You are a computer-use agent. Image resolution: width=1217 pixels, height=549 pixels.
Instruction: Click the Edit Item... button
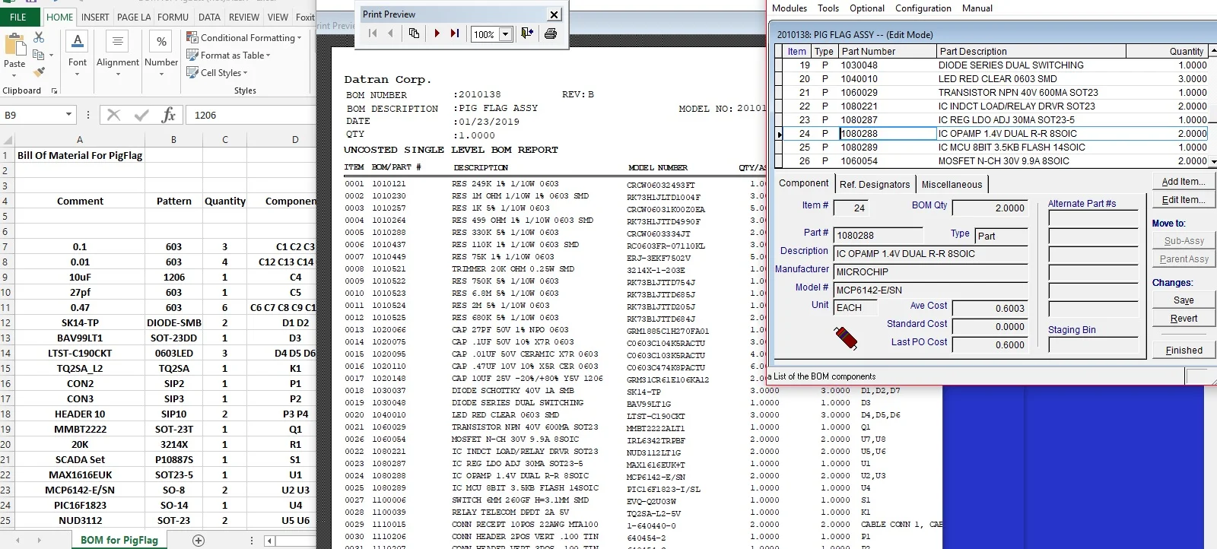tap(1183, 200)
